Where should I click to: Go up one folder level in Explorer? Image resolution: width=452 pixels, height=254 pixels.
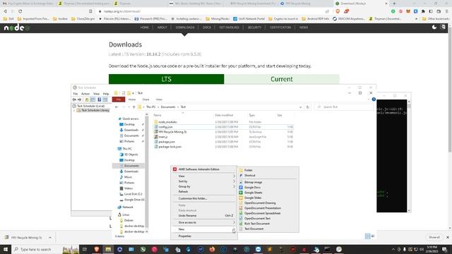click(x=133, y=107)
